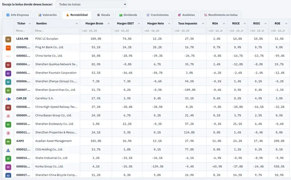Click the ROE value 558,5% for Konka
This screenshot has width=291, height=180.
(x=279, y=166)
